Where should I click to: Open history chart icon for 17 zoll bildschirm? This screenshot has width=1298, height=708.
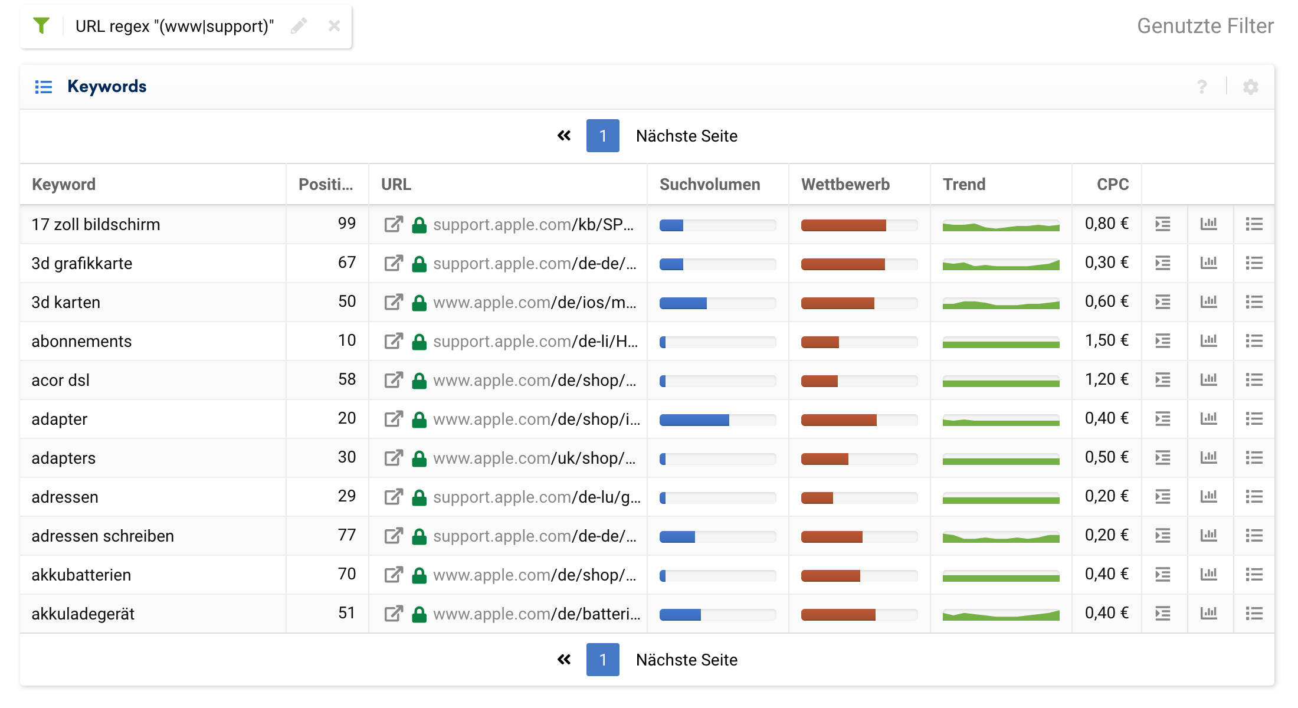click(x=1209, y=224)
